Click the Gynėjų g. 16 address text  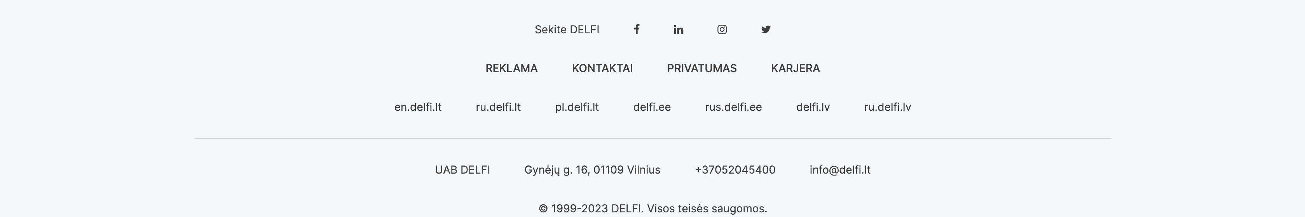coord(592,170)
